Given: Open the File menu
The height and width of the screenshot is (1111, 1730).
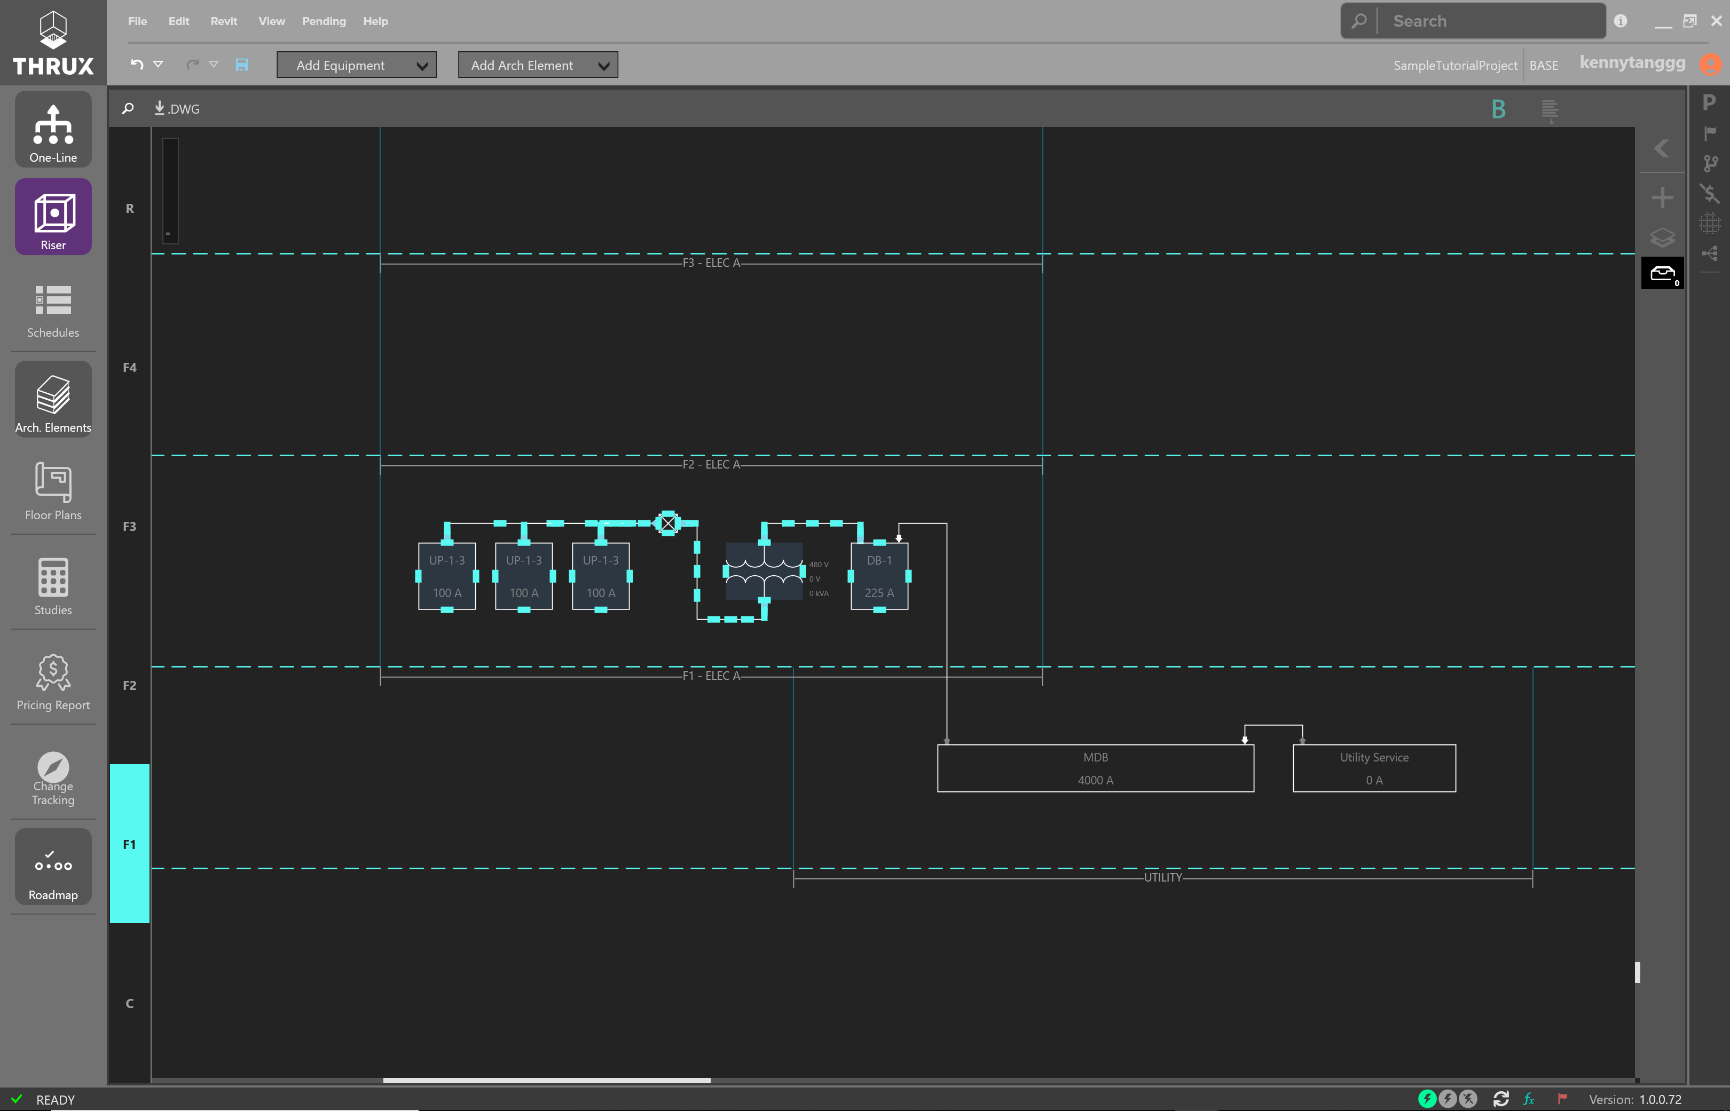Looking at the screenshot, I should tap(137, 21).
